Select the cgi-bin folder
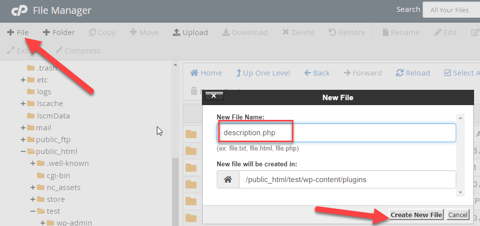This screenshot has width=480, height=226. (x=53, y=176)
